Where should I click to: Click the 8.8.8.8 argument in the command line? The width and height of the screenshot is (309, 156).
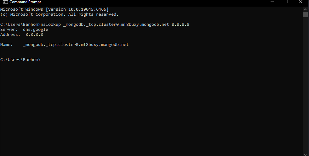pyautogui.click(x=180, y=25)
